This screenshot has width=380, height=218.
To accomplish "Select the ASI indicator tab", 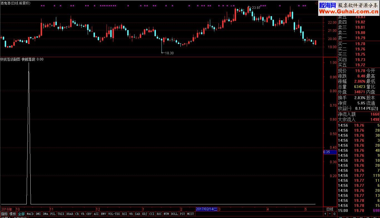I will [96, 214].
